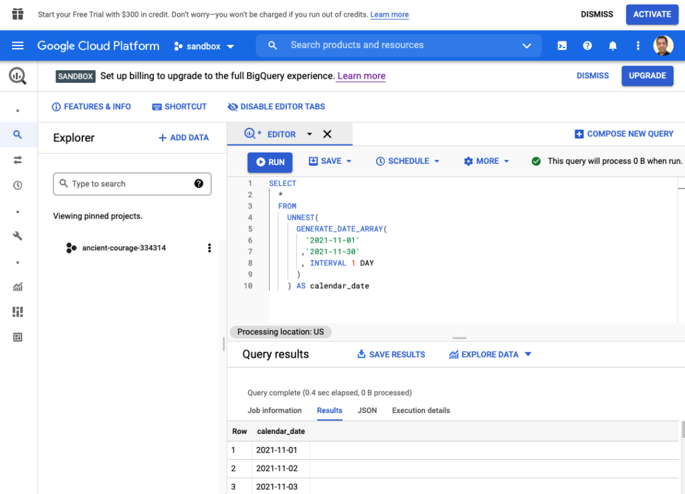
Task: Click Save Results button
Action: (391, 354)
